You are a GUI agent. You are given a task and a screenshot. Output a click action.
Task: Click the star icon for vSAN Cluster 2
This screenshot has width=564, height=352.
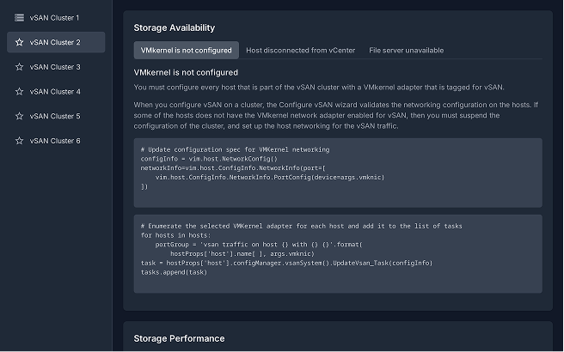19,42
